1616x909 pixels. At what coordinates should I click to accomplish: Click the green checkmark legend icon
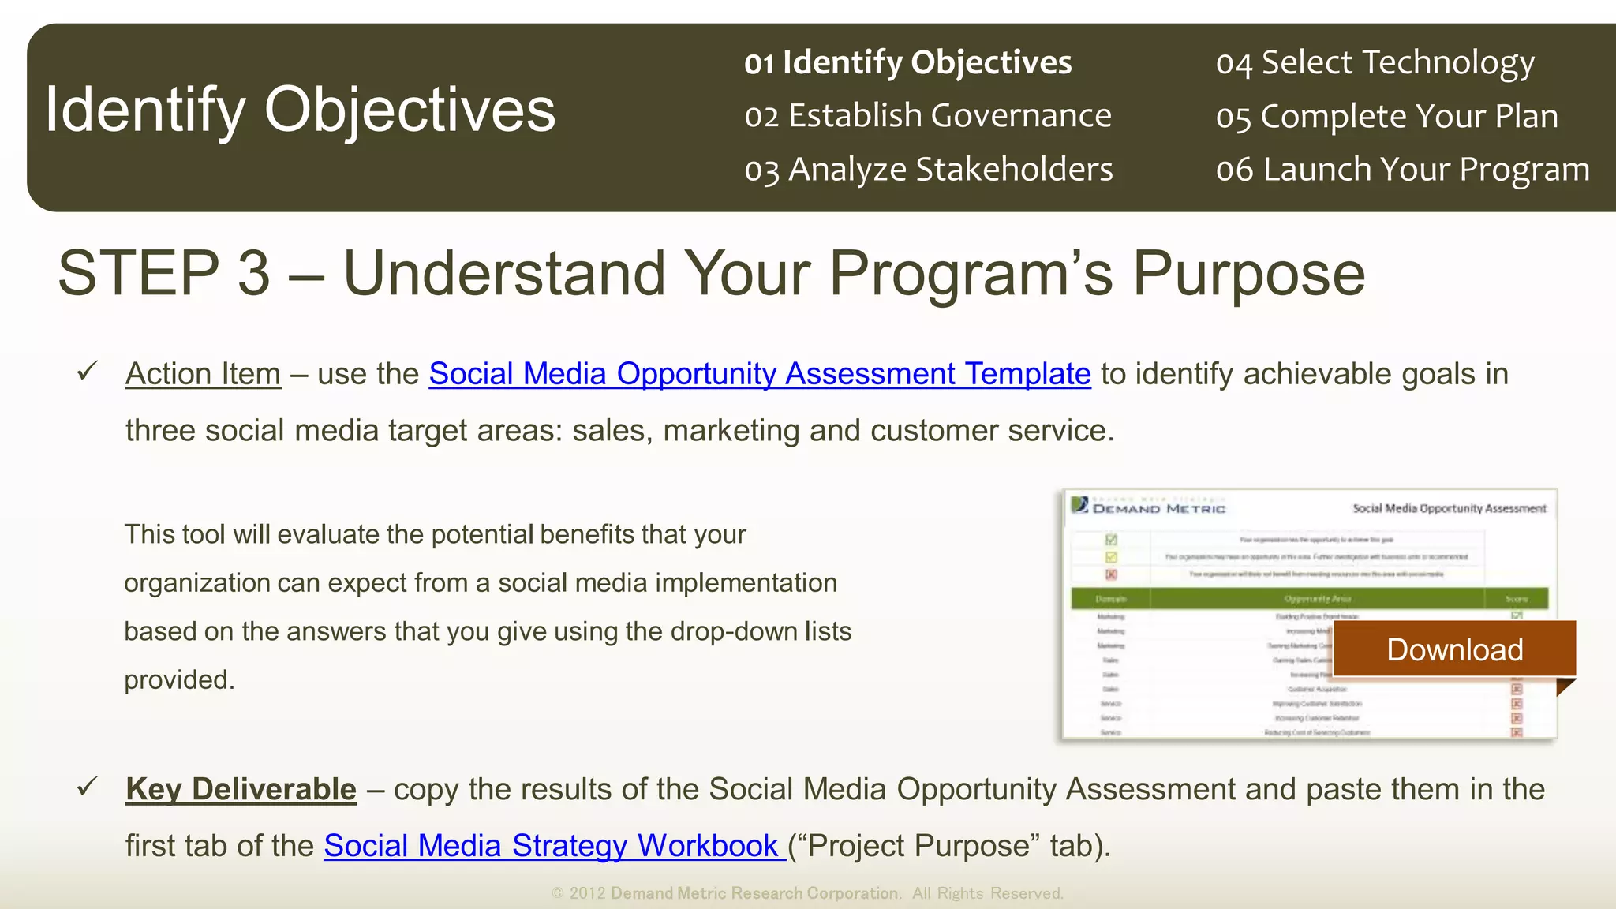pos(1111,540)
